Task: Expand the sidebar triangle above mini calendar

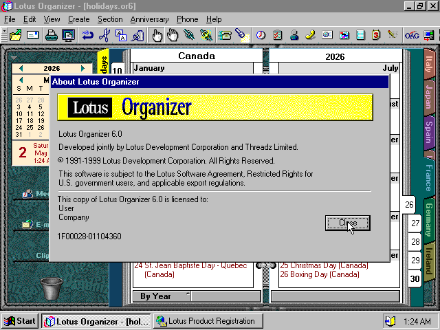Action: point(14,58)
